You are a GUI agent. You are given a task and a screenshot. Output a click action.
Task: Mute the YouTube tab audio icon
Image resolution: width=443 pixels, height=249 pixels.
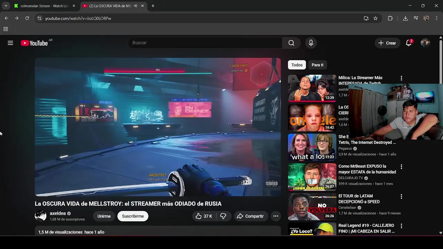135,6
